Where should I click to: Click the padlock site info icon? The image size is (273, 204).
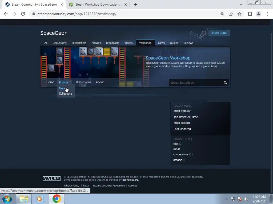click(x=34, y=14)
